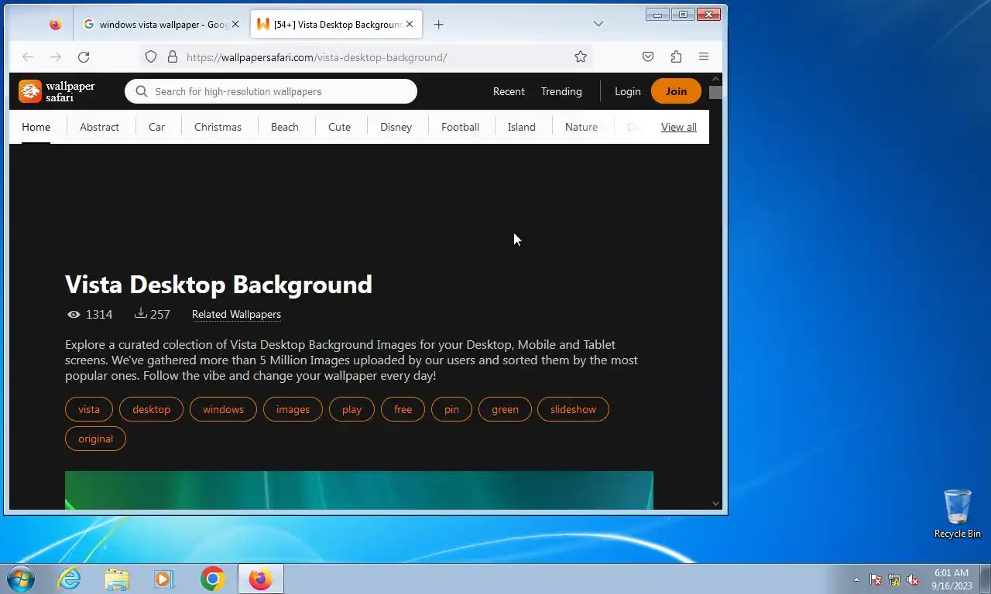Click the View all categories link

point(678,127)
